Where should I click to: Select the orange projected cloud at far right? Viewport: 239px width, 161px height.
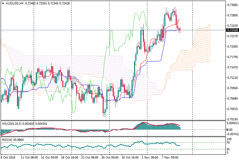click(x=203, y=44)
